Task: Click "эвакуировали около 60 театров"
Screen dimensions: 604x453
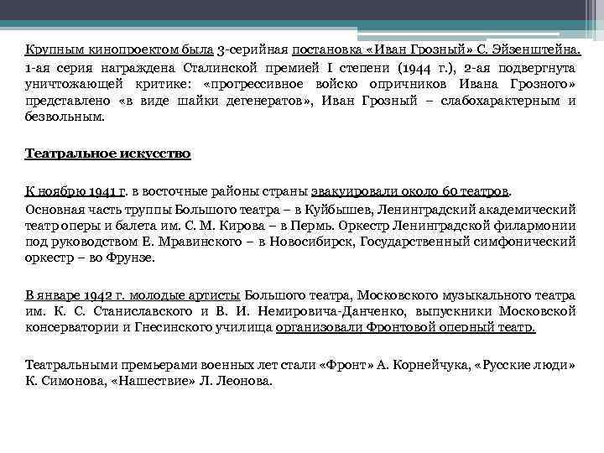Action: [x=409, y=191]
